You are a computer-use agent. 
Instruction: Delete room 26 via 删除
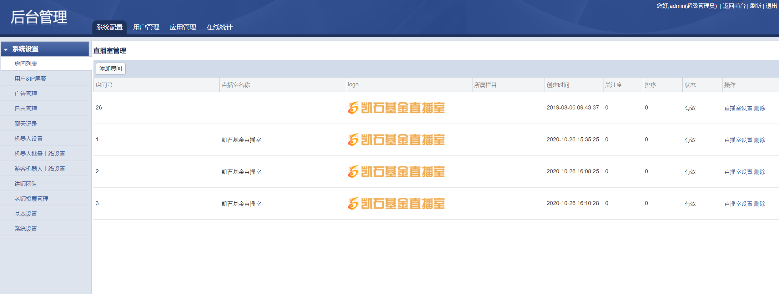(760, 108)
